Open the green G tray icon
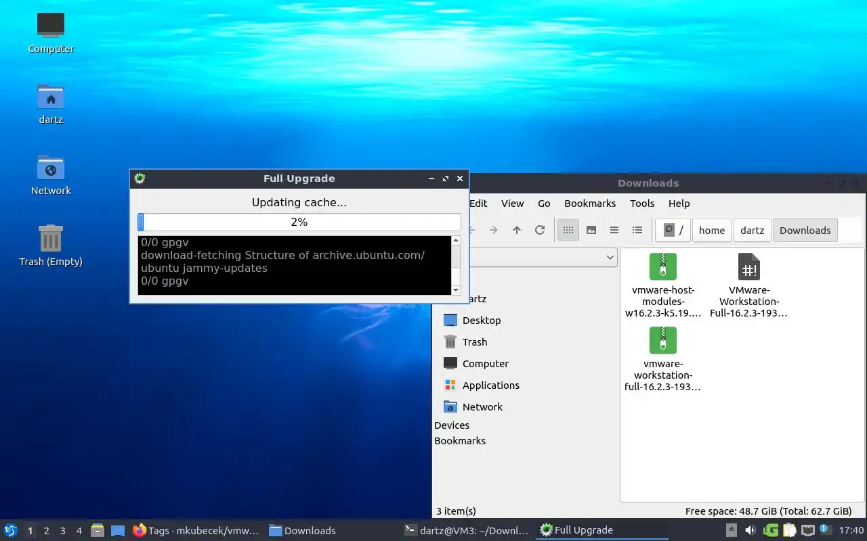Viewport: 867px width, 541px height. (771, 530)
